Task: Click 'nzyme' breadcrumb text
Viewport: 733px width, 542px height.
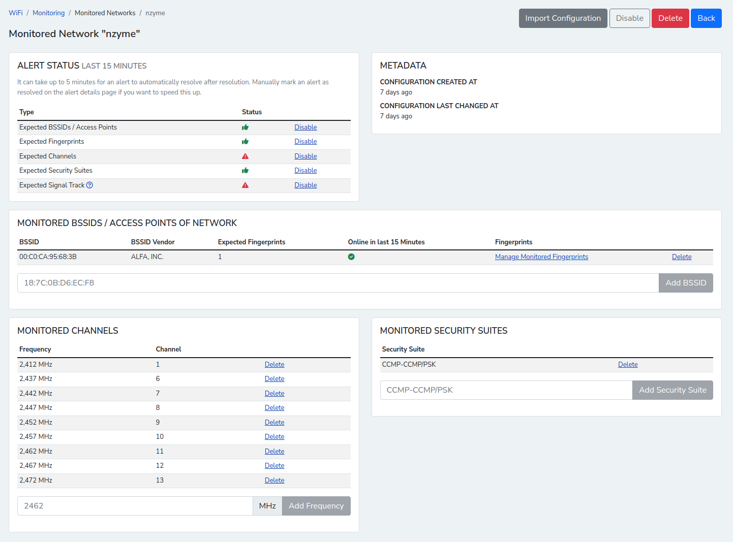Action: click(155, 13)
